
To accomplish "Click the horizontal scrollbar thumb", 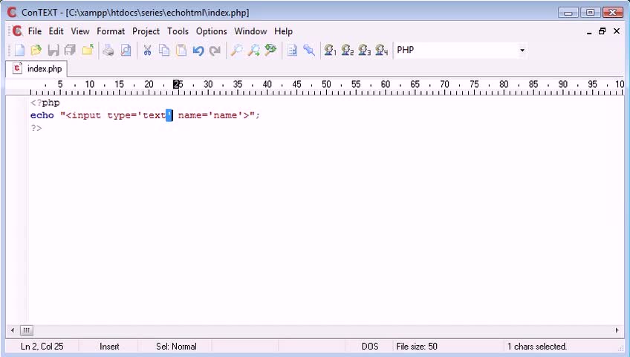I will (x=26, y=330).
